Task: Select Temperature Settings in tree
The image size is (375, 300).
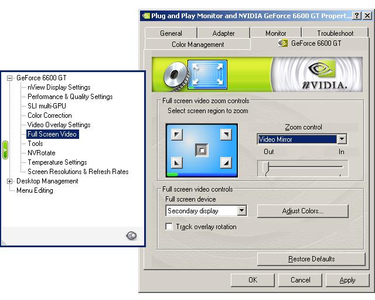Action: [57, 162]
